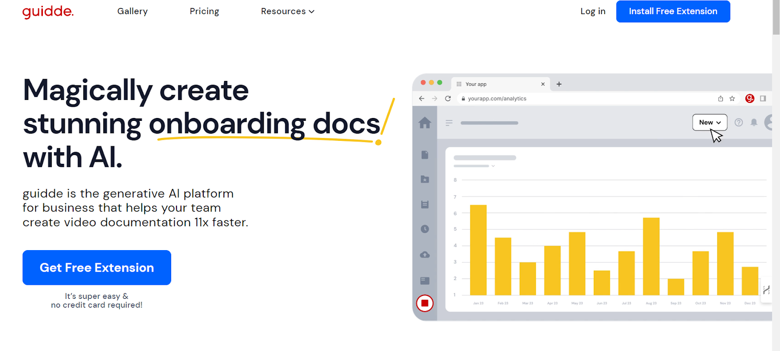This screenshot has width=780, height=351.
Task: Click the red guidde extension icon
Action: tap(750, 98)
